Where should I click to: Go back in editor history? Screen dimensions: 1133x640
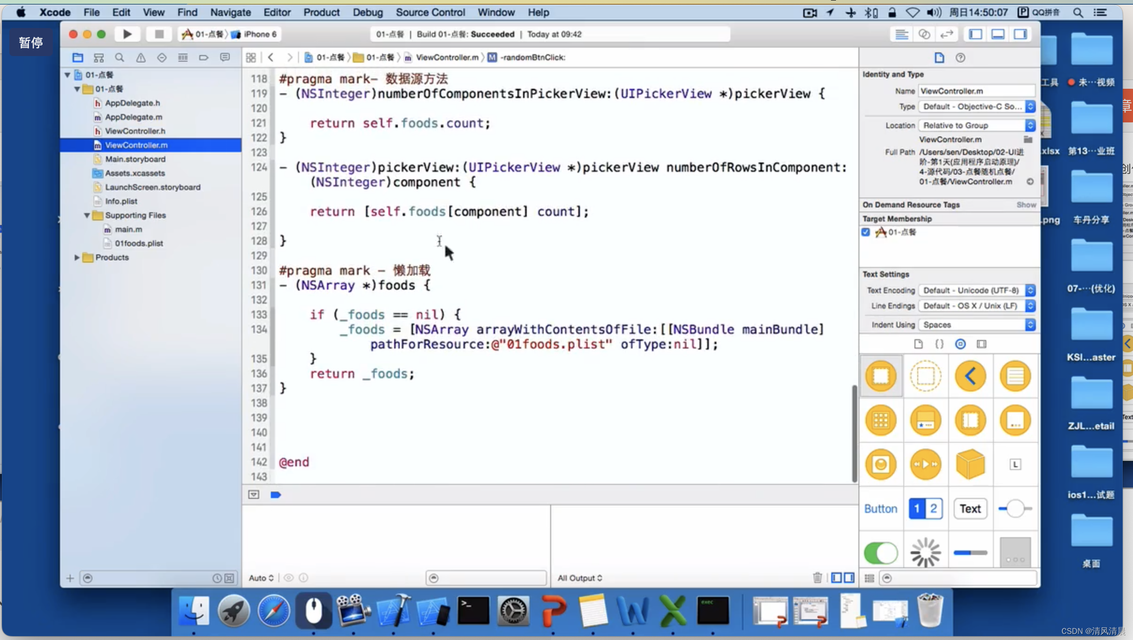271,57
